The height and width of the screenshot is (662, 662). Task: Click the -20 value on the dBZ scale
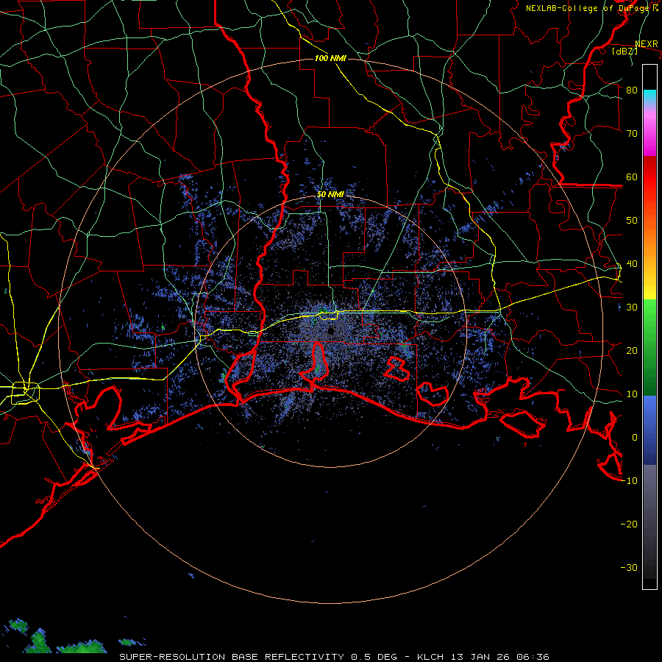629,524
